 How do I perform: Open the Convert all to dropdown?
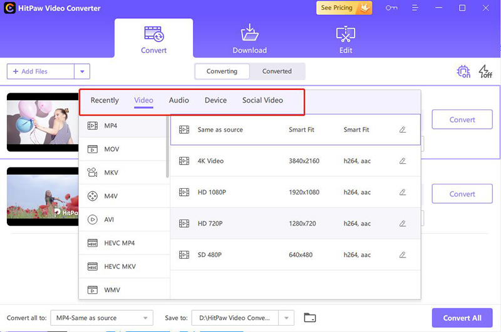point(101,318)
